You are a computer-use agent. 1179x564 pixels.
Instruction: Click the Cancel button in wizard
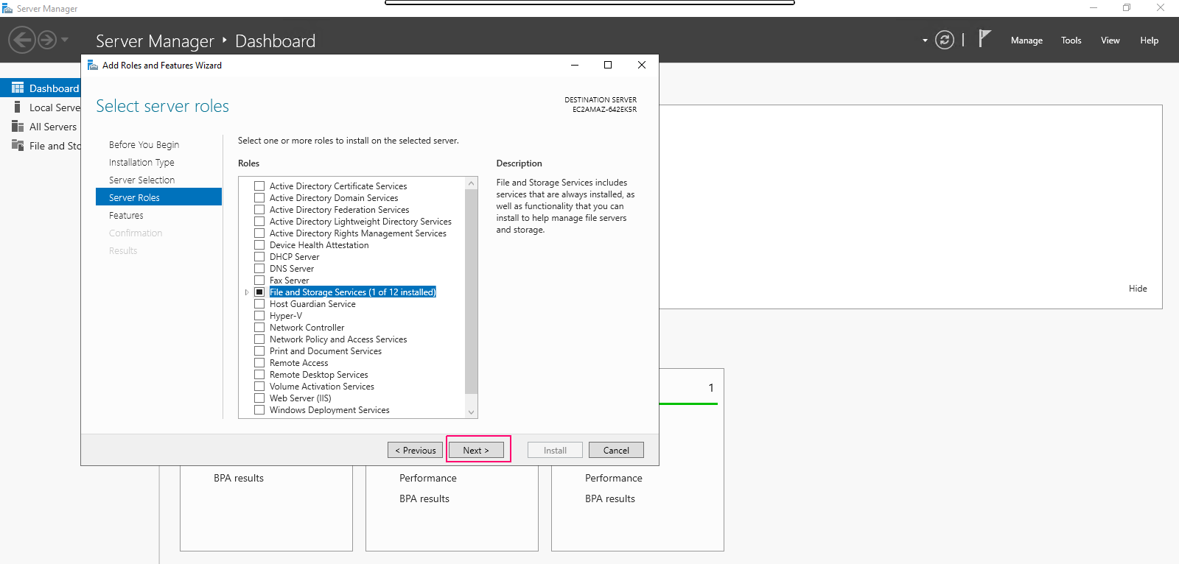(x=616, y=450)
